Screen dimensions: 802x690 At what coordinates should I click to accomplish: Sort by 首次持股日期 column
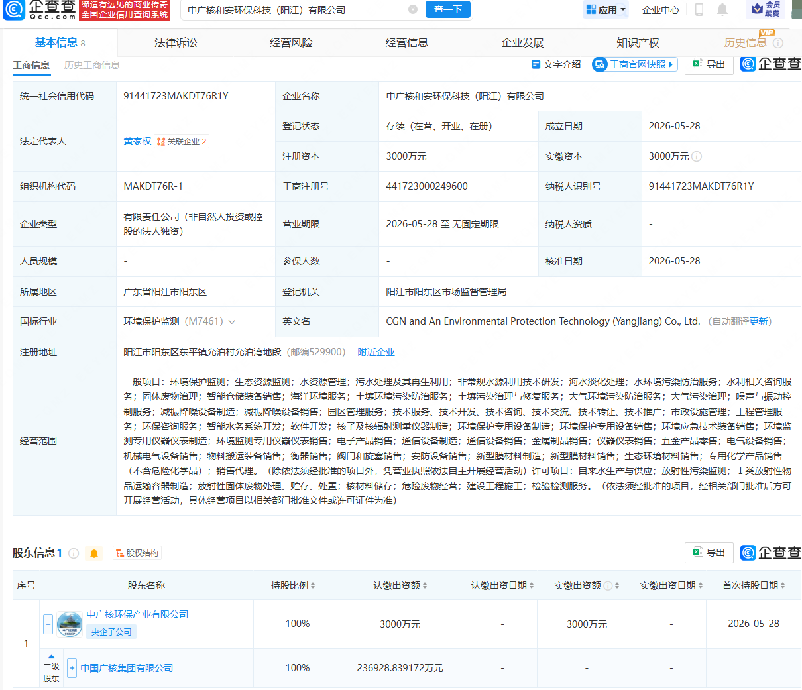point(783,585)
